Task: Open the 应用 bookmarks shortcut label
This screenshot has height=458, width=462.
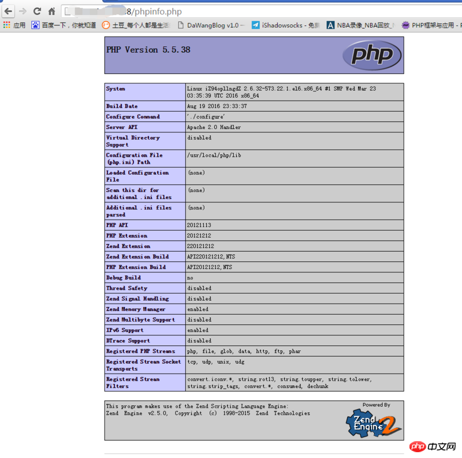Action: tap(20, 25)
